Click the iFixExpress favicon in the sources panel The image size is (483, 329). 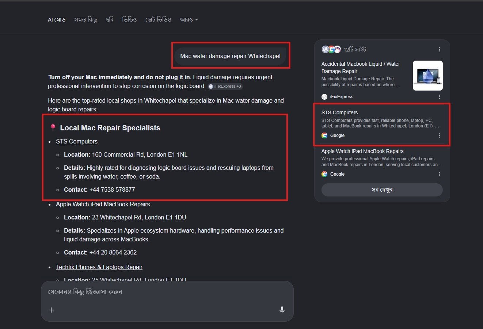click(324, 97)
